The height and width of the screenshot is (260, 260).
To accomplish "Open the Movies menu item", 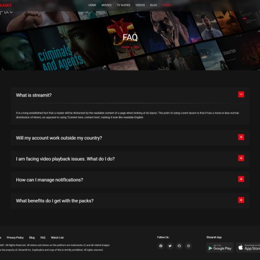I will click(x=106, y=5).
